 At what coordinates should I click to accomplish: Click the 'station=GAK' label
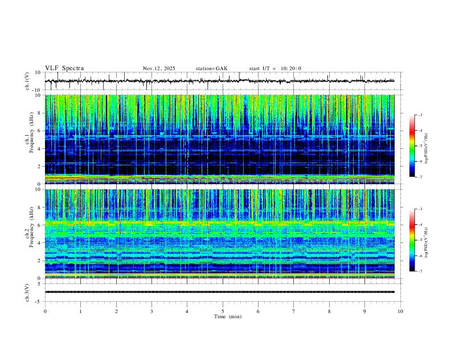[211, 68]
